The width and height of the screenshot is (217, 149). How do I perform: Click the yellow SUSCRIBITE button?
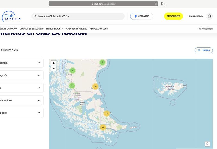tap(173, 16)
